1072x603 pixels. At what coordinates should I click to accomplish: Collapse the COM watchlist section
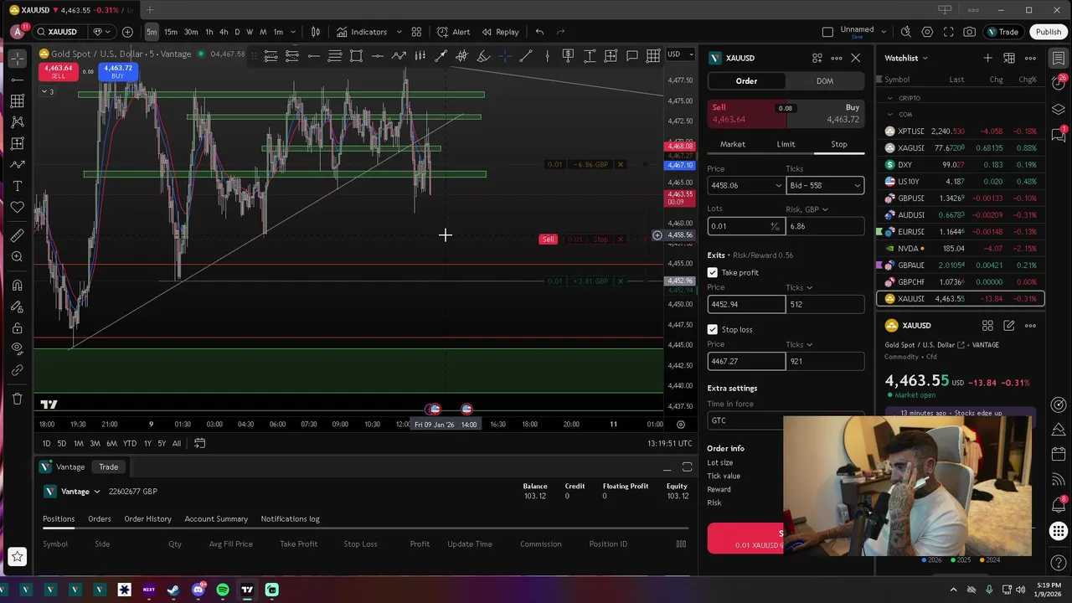point(890,115)
